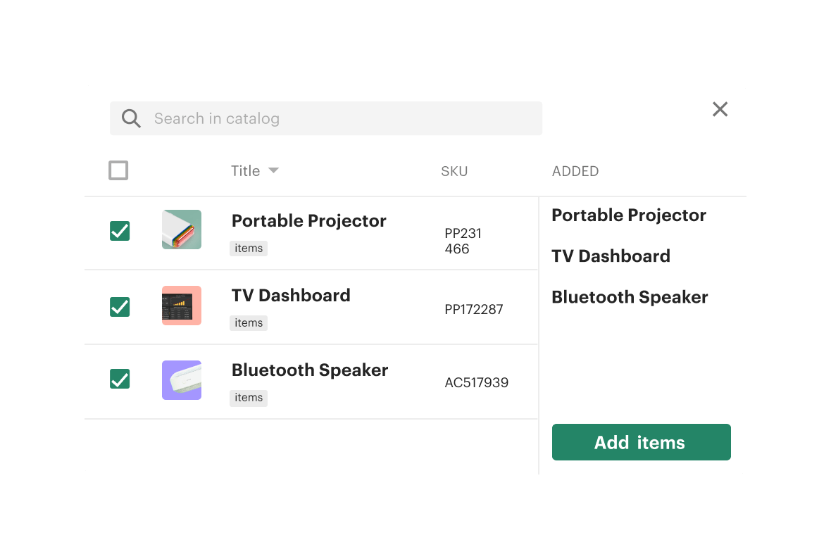Click the items tag under Portable Projector
The height and width of the screenshot is (559, 831).
249,248
